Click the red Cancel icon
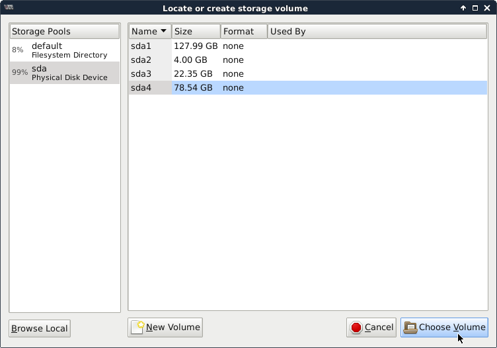The width and height of the screenshot is (497, 348). 356,327
